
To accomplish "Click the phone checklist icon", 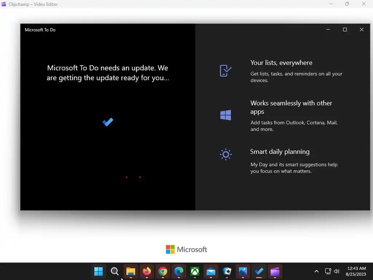I will click(x=225, y=71).
